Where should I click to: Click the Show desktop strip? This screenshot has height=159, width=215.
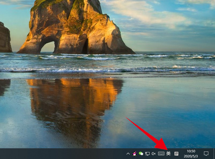[214, 154]
